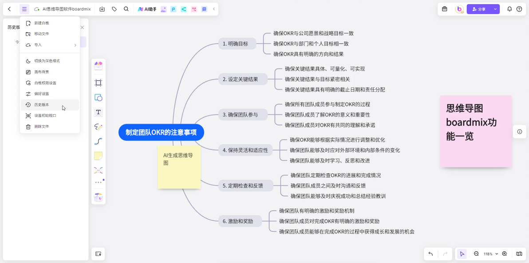Image resolution: width=529 pixels, height=263 pixels.
Task: Select the pointer cursor tool
Action: pos(462,254)
